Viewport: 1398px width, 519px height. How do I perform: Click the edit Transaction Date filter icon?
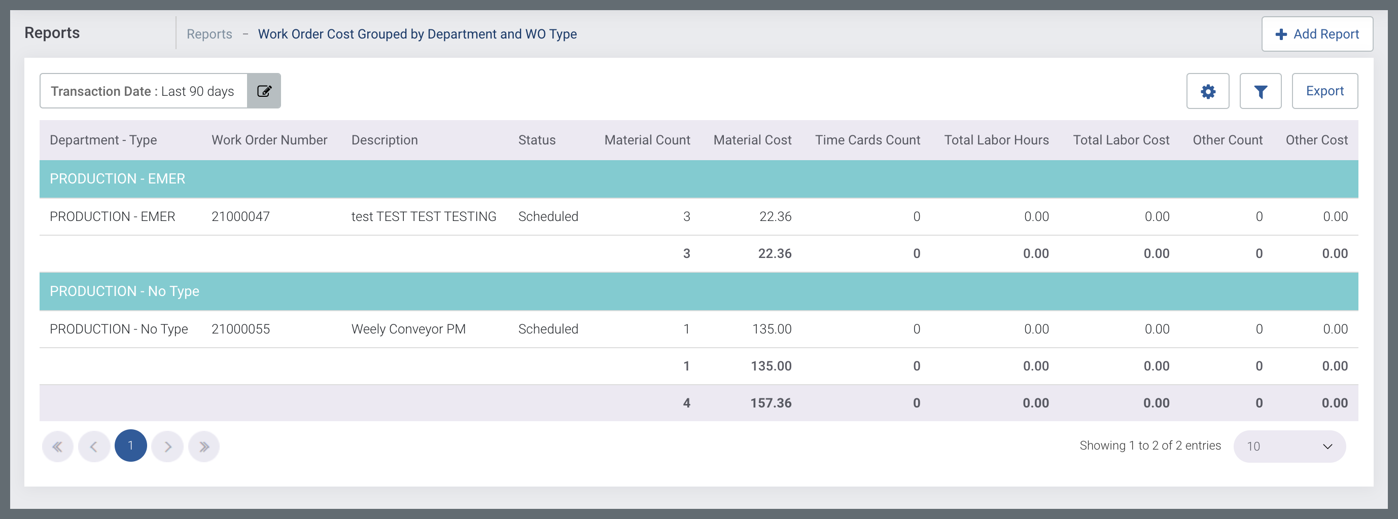(x=264, y=91)
